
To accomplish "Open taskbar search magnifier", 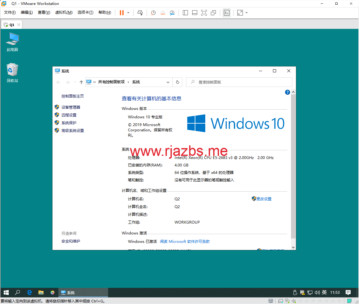I will 17,293.
